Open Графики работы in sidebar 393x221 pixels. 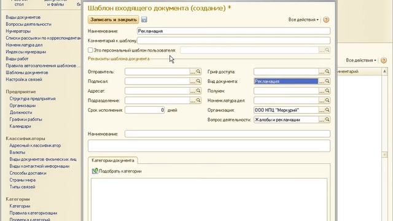[26, 119]
